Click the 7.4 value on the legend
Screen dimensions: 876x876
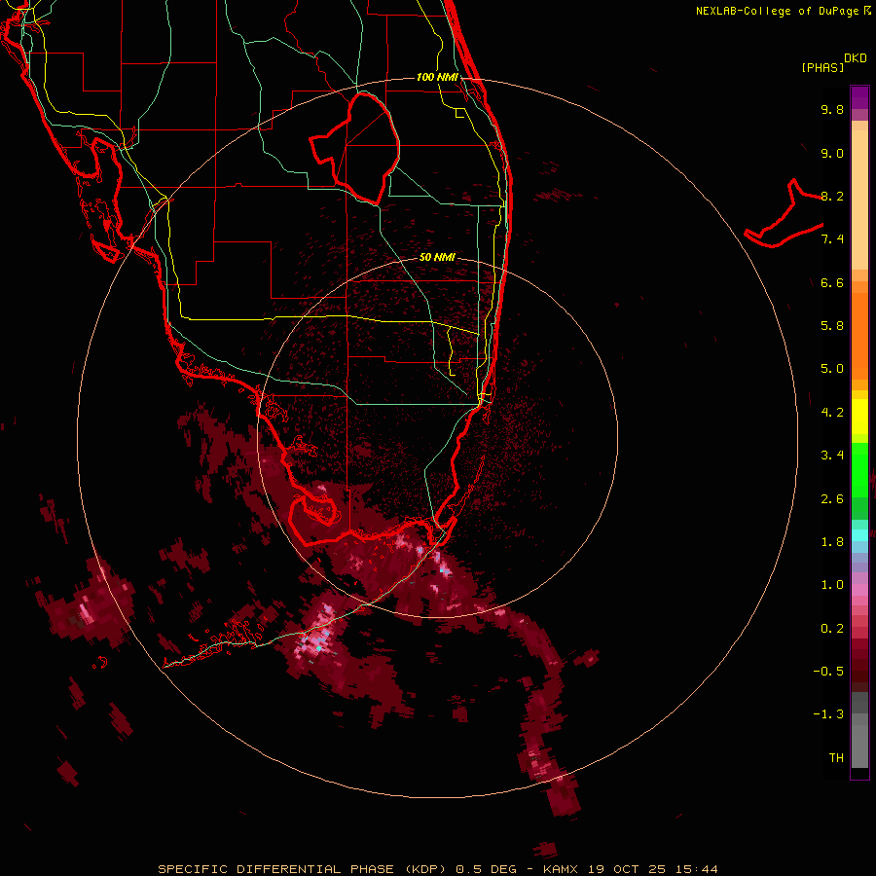tap(832, 239)
